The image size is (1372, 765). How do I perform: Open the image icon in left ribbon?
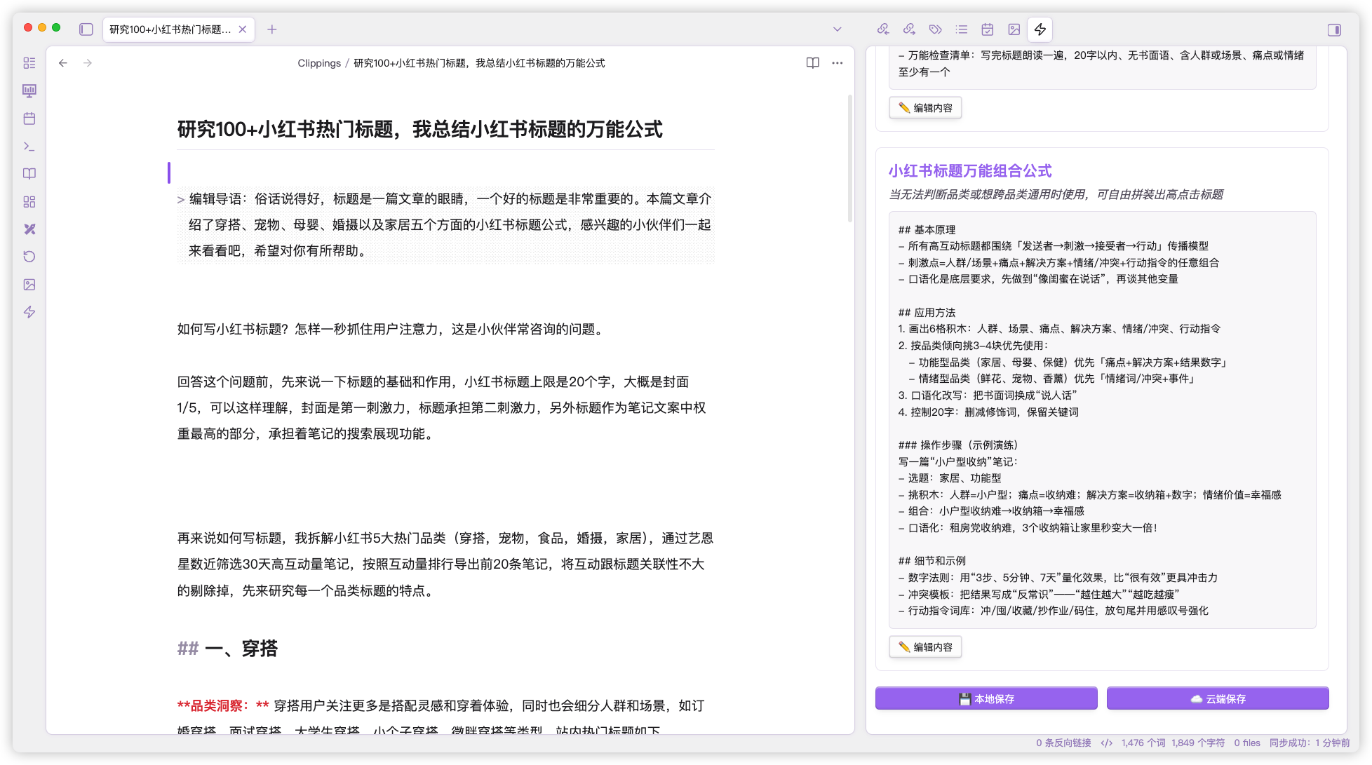[29, 285]
